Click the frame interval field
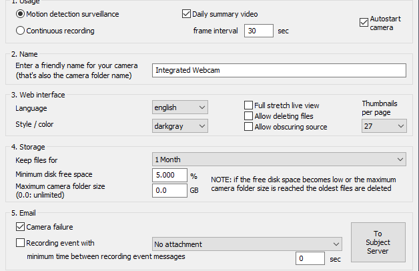This screenshot has height=271, width=419. point(259,31)
